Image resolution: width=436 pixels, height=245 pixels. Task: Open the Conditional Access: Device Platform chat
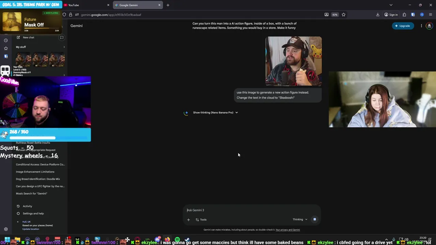(40, 165)
